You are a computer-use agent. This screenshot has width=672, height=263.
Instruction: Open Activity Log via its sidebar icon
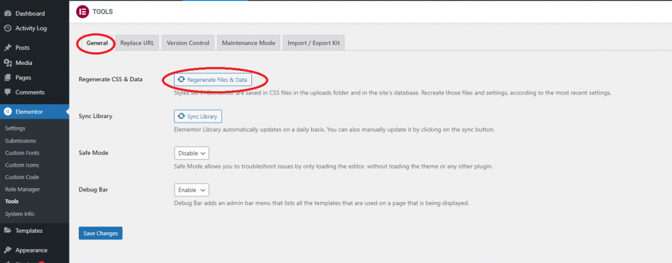[x=7, y=28]
